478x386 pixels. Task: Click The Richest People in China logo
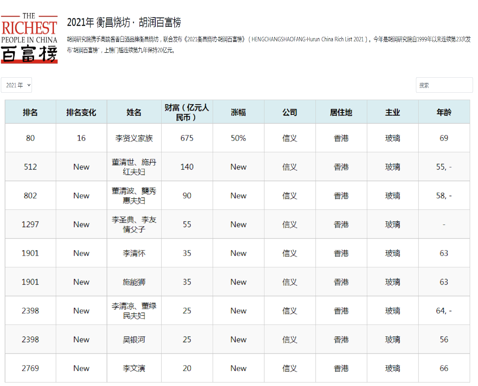pos(29,38)
